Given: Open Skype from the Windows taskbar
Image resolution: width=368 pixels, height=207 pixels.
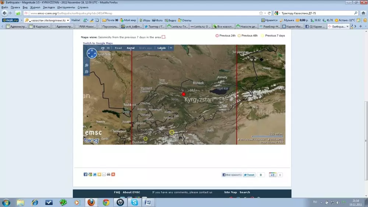Looking at the screenshot, I should pyautogui.click(x=134, y=203).
